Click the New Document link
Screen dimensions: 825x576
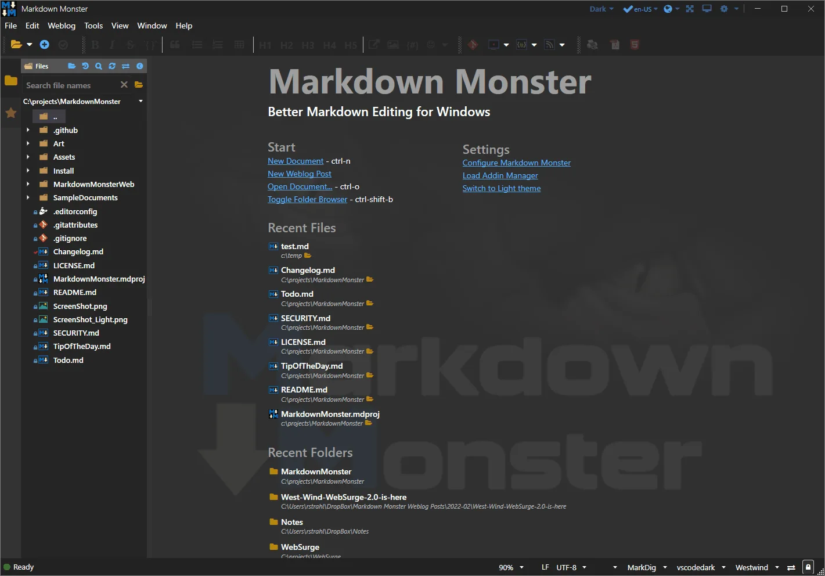pos(296,161)
